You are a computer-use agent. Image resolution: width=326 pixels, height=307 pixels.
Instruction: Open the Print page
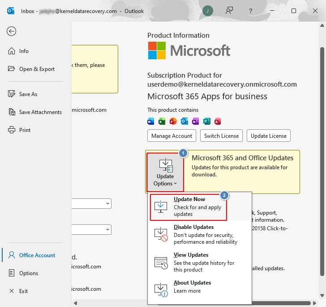19,130
